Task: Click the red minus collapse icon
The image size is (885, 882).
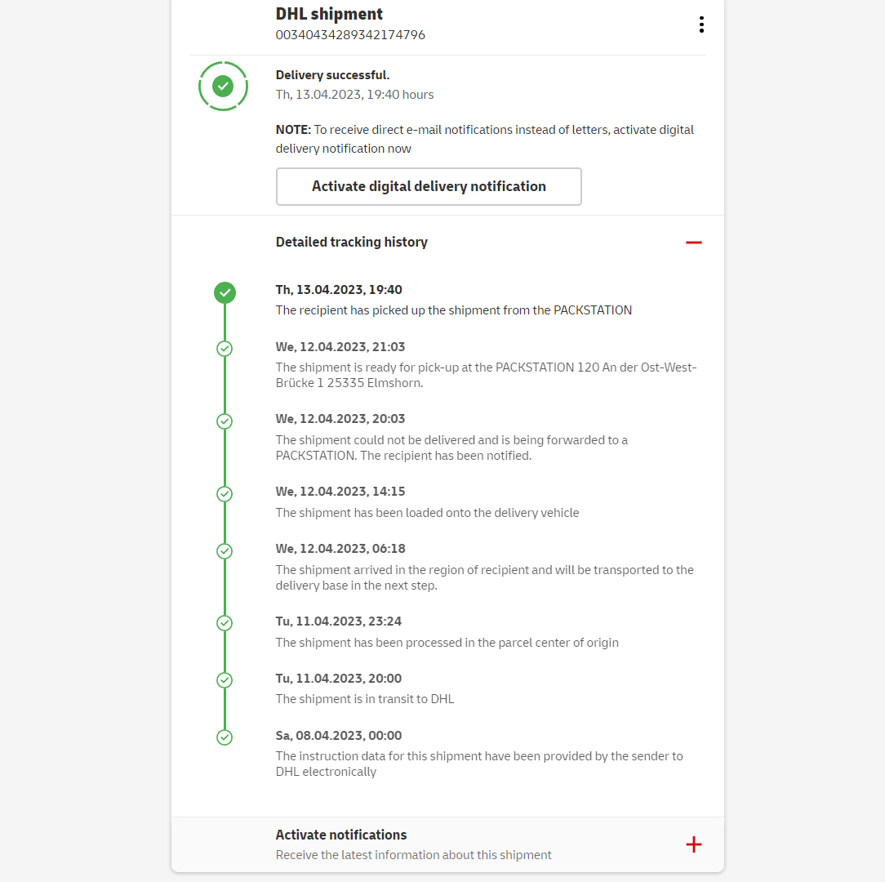Action: 694,243
